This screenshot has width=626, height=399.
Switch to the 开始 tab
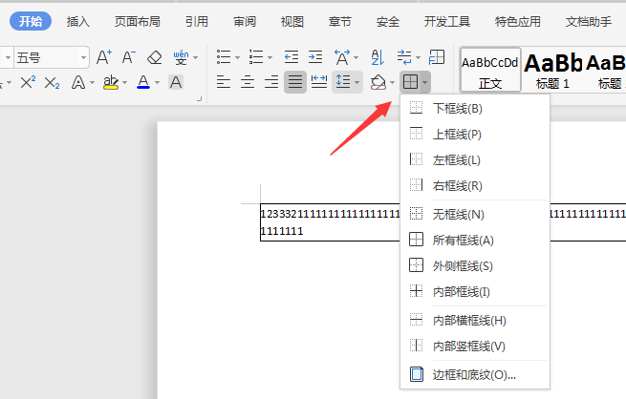pos(31,21)
